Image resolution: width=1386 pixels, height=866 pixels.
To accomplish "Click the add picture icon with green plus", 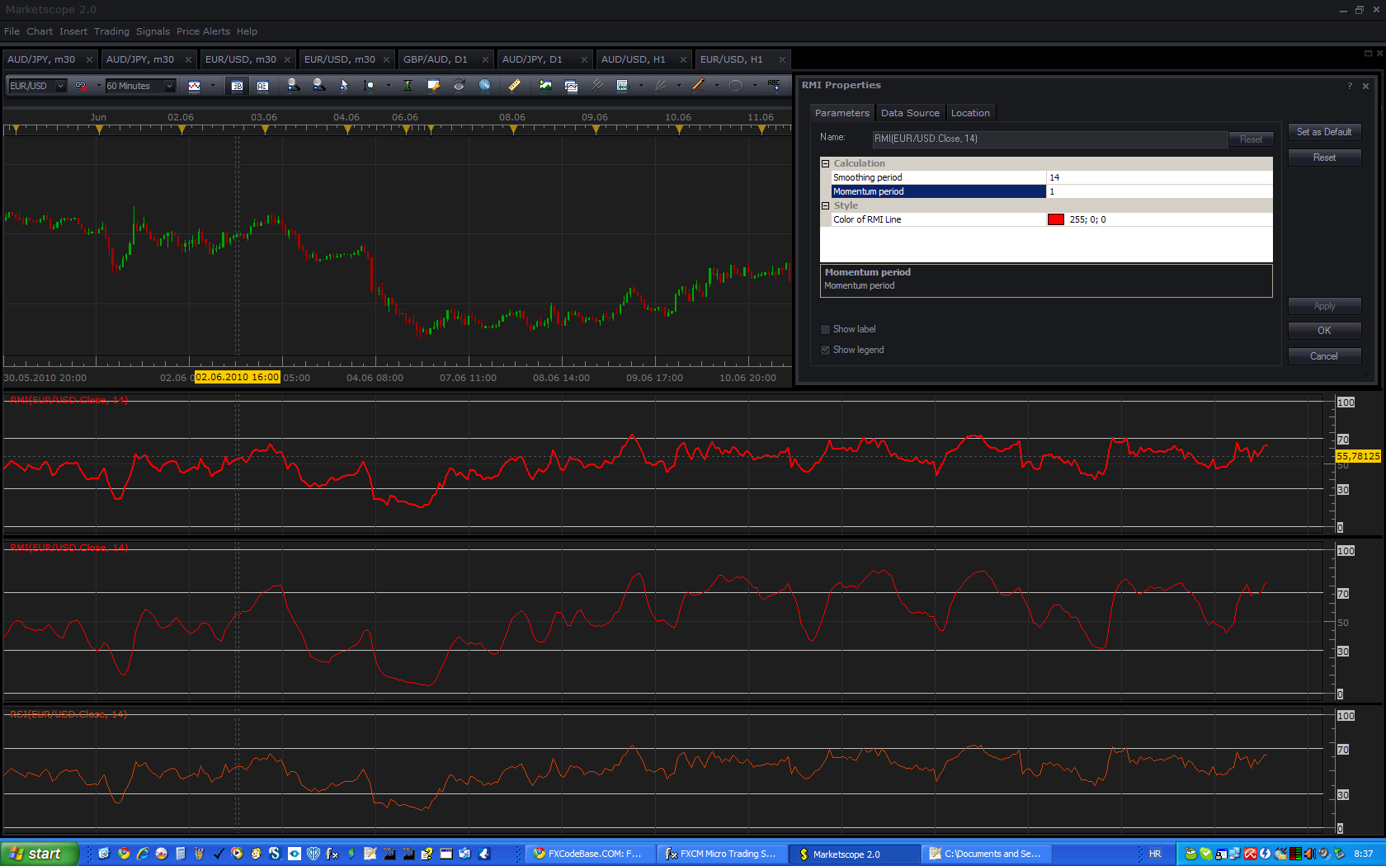I will [545, 86].
